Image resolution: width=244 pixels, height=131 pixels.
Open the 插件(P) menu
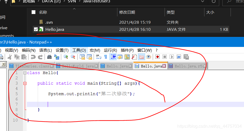click(127, 50)
